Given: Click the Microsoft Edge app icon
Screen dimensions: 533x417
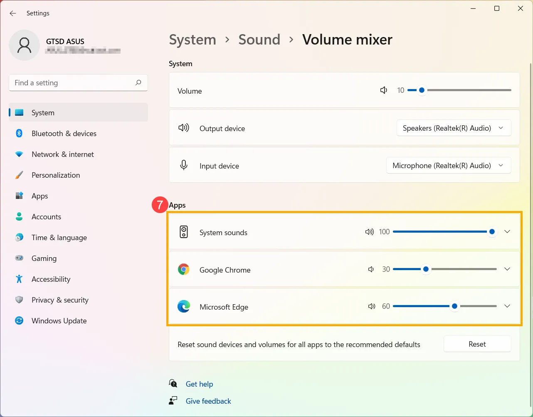Looking at the screenshot, I should point(184,306).
